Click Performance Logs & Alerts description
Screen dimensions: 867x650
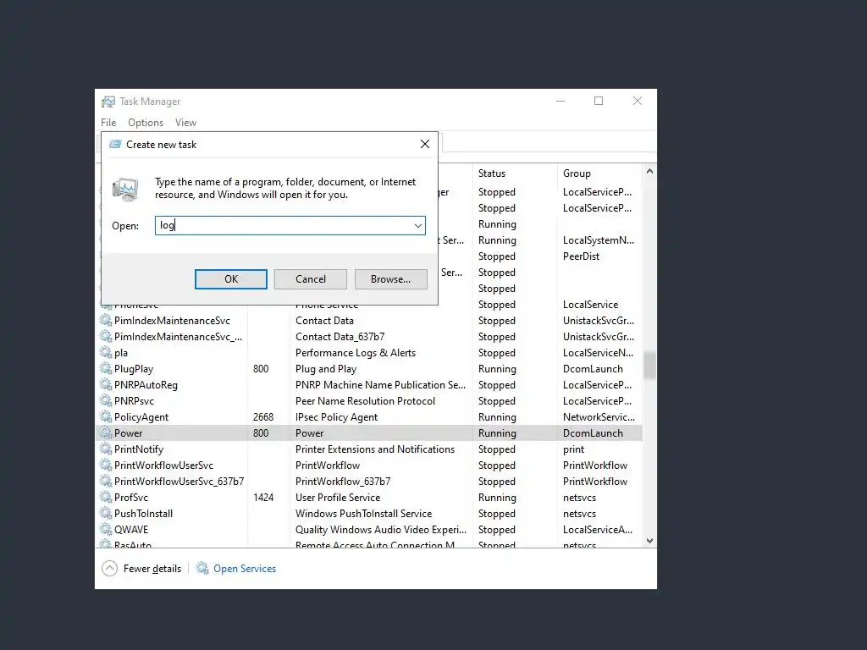[355, 353]
